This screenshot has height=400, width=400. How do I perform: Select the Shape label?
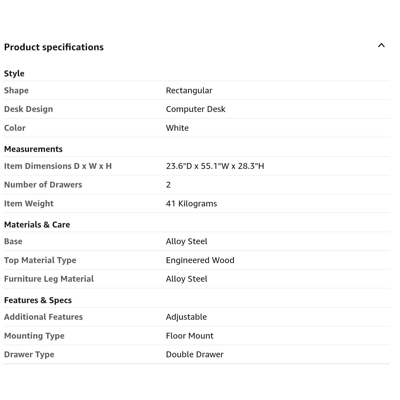pyautogui.click(x=16, y=91)
